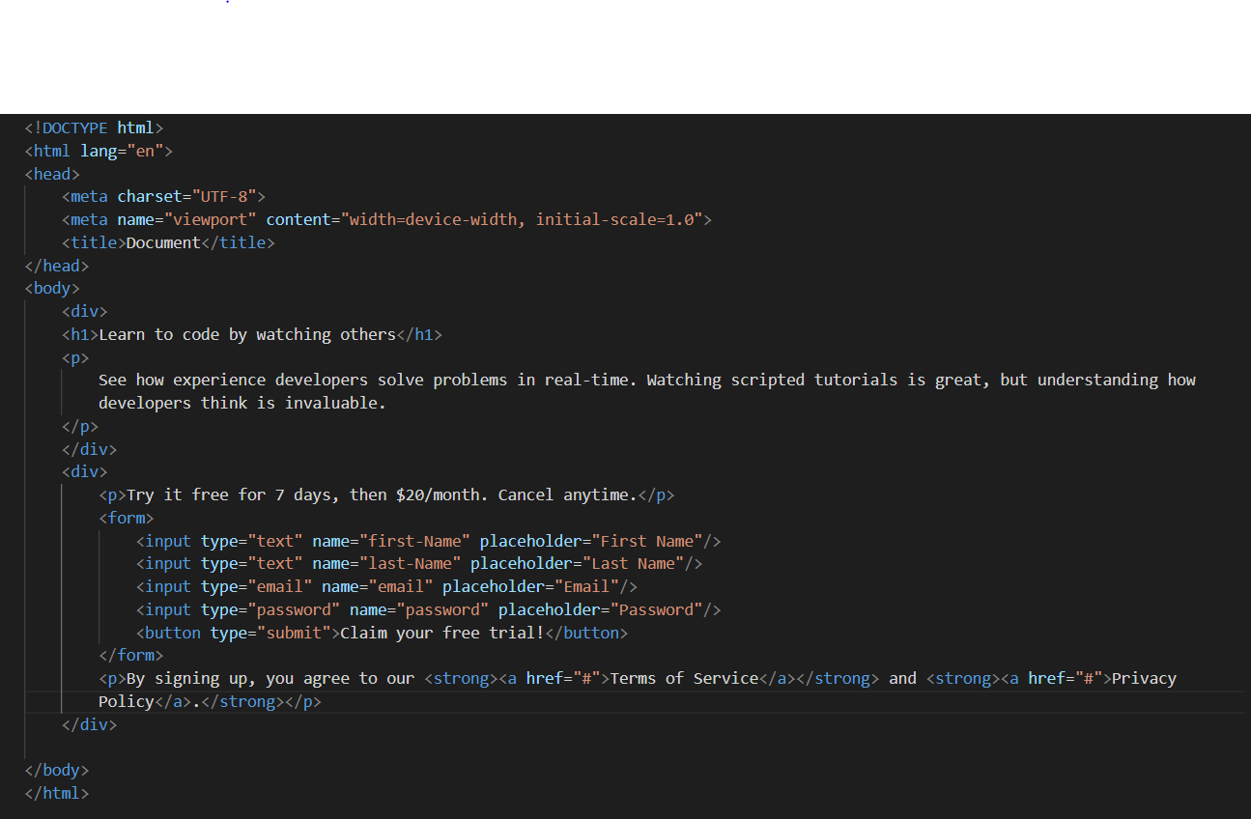
Task: Click the closing /head tag
Action: (x=57, y=266)
